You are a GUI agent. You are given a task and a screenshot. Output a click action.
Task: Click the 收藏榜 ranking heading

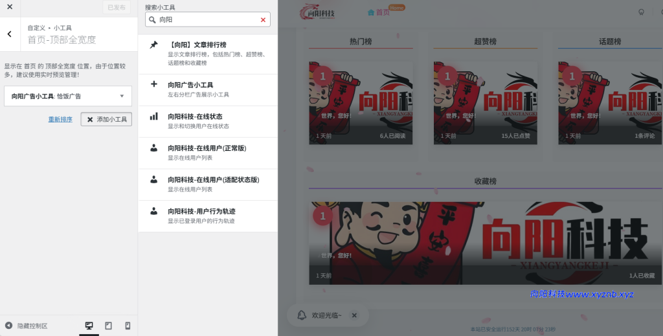[x=485, y=181]
